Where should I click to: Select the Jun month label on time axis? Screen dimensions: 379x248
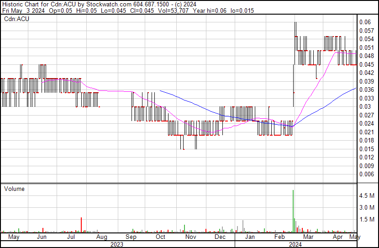click(42, 237)
